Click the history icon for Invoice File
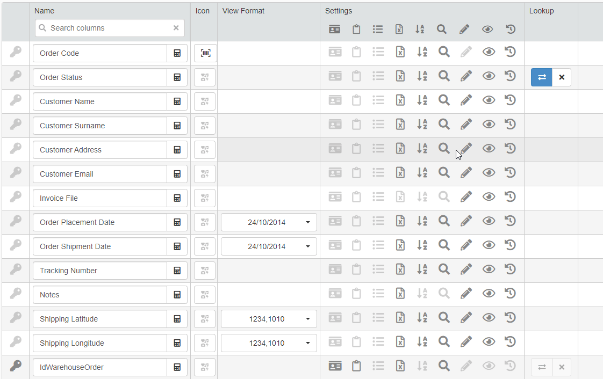Viewport: 603px width, 379px height. pos(511,196)
